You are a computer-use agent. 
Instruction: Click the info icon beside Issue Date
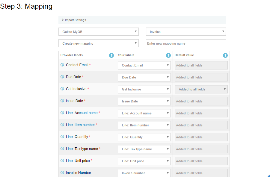point(62,101)
